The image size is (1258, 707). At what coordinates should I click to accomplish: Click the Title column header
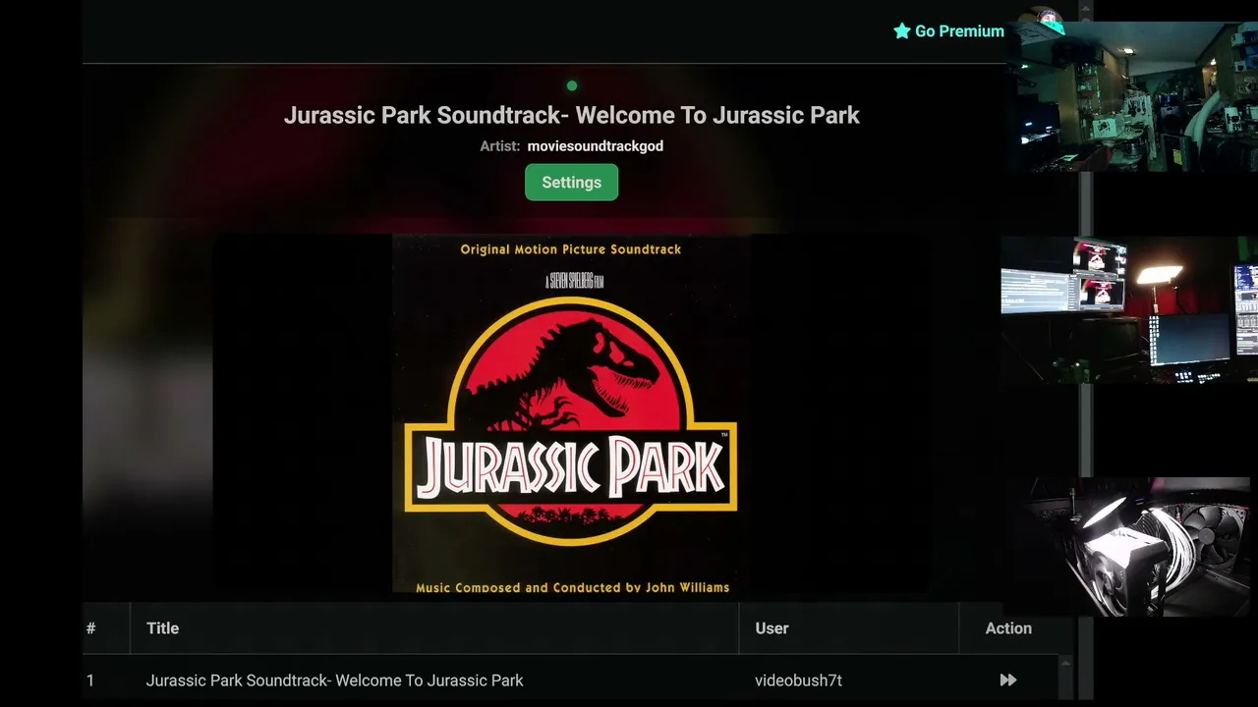pyautogui.click(x=162, y=628)
